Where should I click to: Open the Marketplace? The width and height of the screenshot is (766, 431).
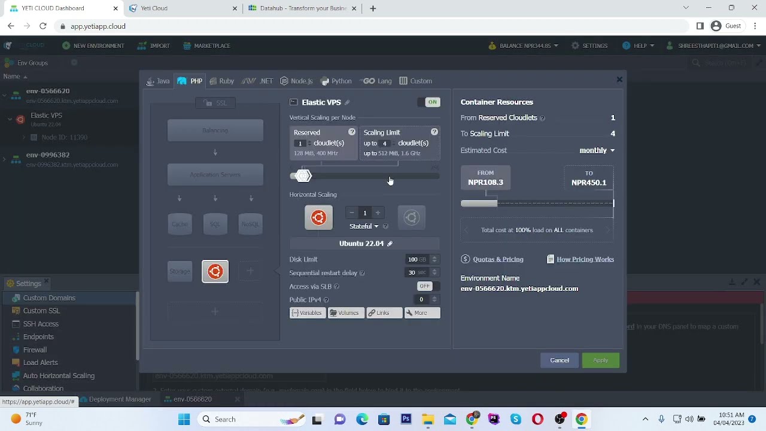(207, 45)
